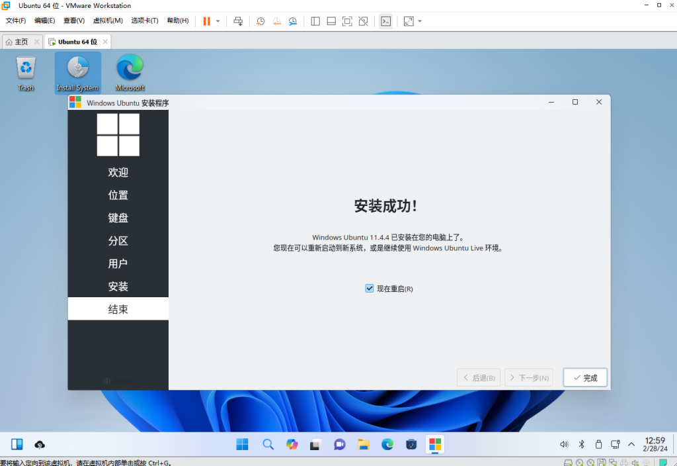Expand the stretch mode dropdown arrow
The height and width of the screenshot is (466, 677).
[420, 21]
